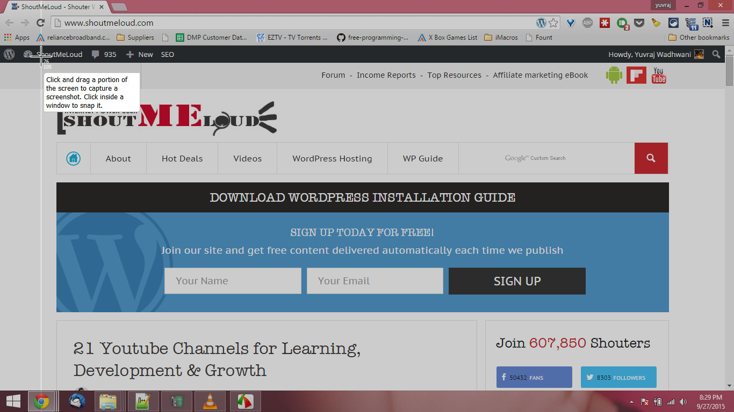734x412 pixels.
Task: Click the Google Custom Search field
Action: click(546, 158)
